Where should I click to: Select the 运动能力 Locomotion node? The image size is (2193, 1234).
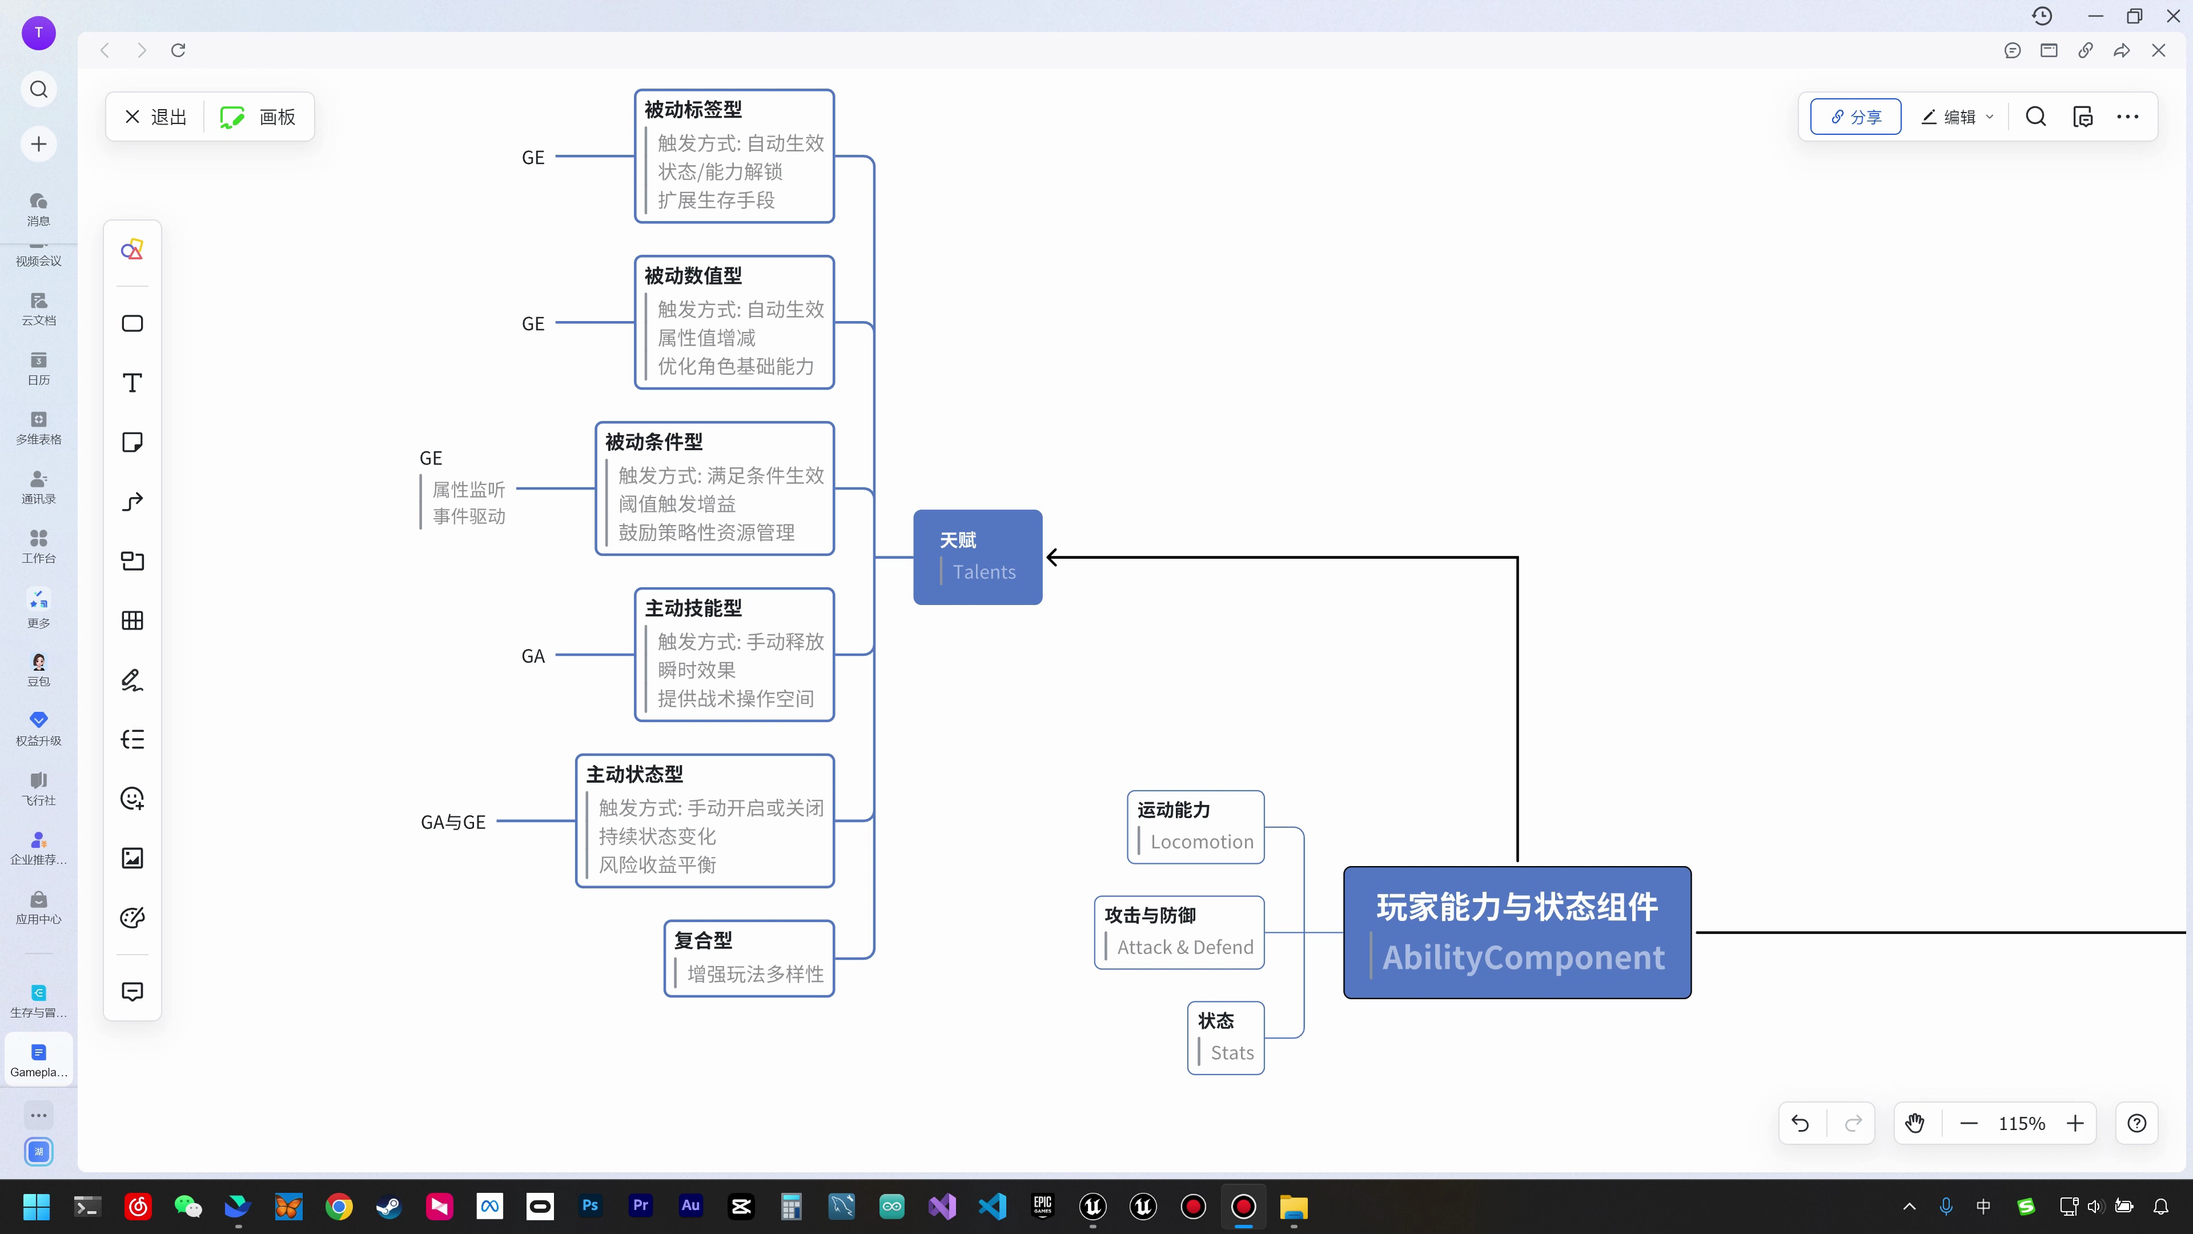[x=1195, y=827]
